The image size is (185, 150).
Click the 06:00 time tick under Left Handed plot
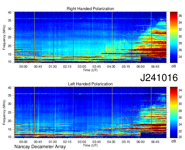pos(141,142)
